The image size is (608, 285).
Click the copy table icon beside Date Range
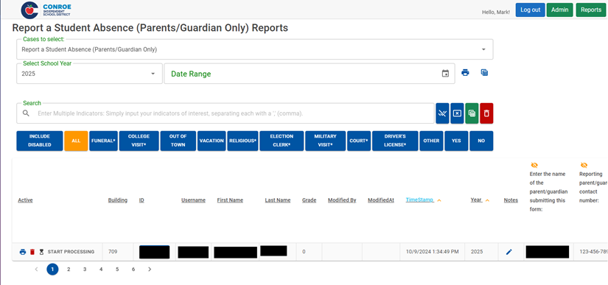click(x=484, y=72)
